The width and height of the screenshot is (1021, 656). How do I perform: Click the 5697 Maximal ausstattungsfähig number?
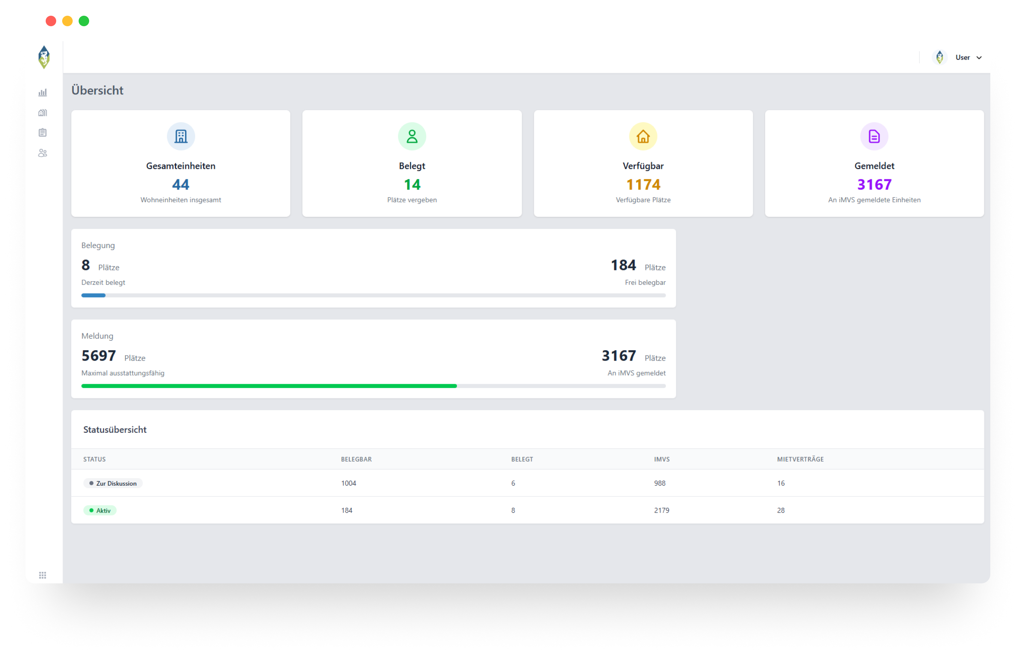99,356
